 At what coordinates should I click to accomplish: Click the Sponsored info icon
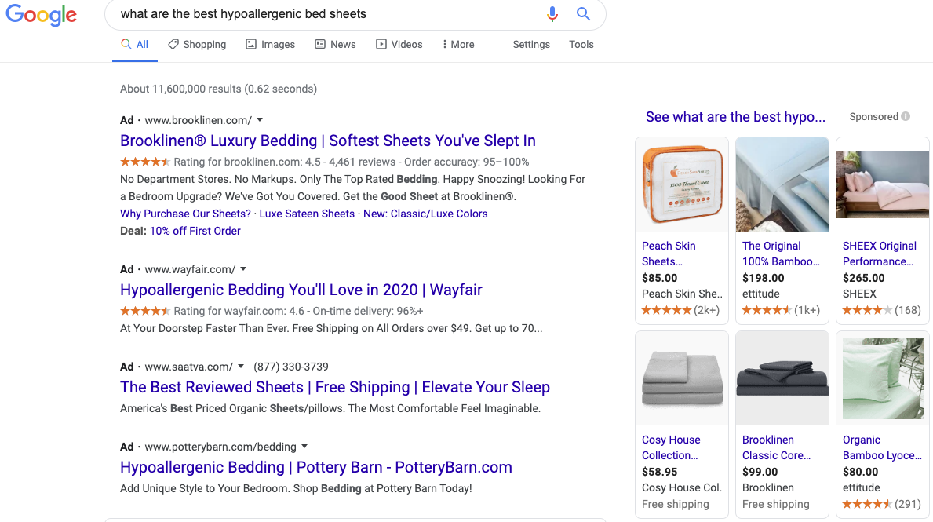[x=906, y=117]
